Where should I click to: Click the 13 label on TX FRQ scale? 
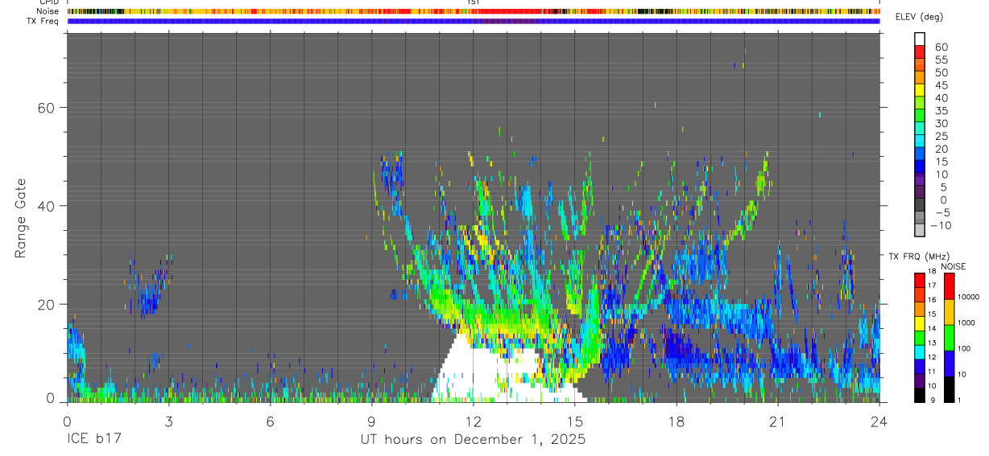tap(933, 343)
